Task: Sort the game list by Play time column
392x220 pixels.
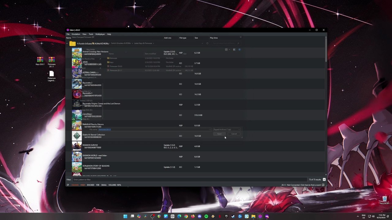Action: click(x=214, y=38)
